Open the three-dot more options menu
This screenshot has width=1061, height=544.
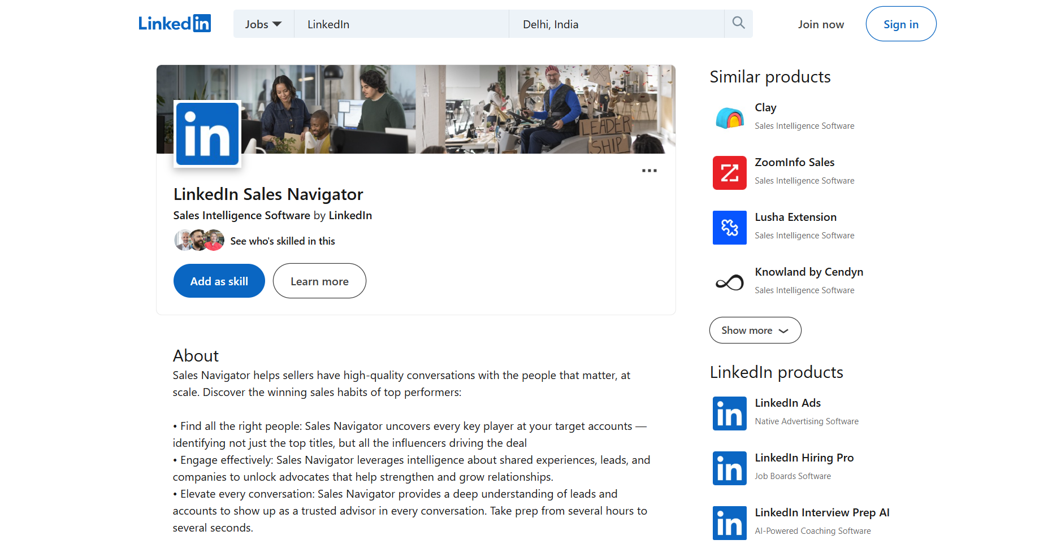[649, 171]
